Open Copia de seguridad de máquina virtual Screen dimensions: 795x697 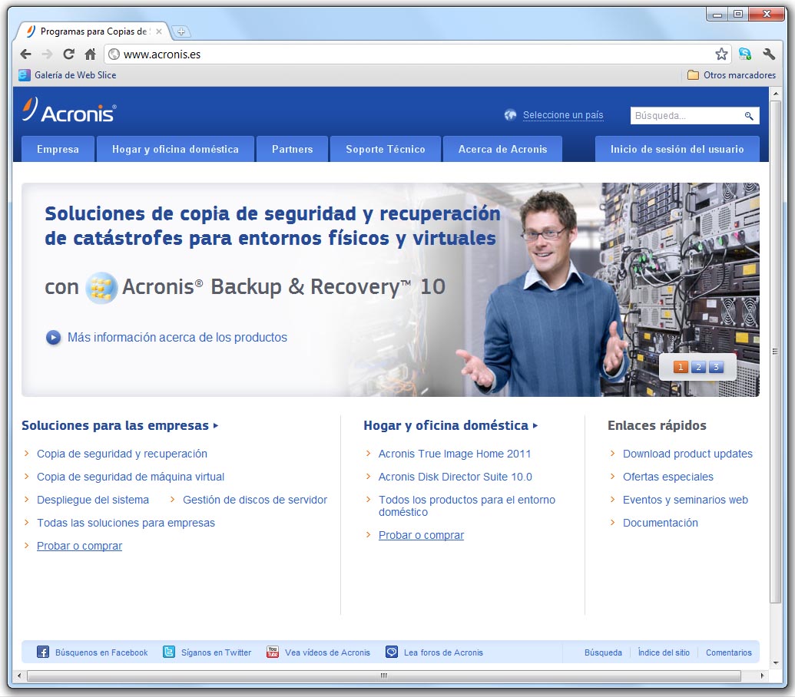point(131,477)
